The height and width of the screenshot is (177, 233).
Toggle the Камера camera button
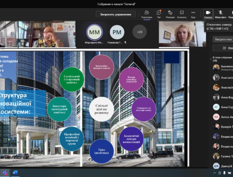point(208,14)
